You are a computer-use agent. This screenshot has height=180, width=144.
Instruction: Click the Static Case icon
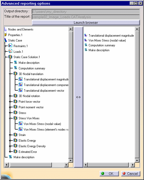6,40
